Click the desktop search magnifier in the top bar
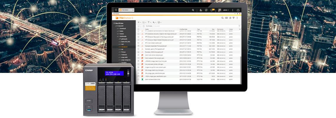This screenshot has width=336, height=118. 193,10
